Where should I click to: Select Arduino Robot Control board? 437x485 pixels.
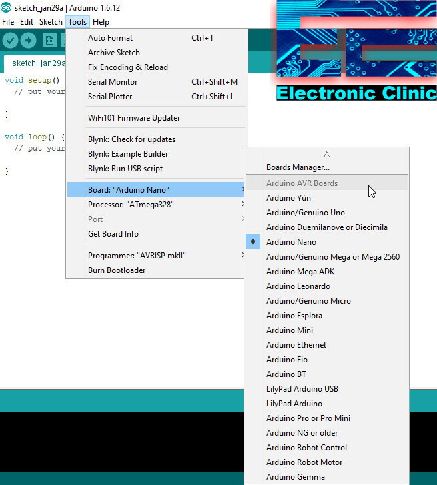coord(327,448)
